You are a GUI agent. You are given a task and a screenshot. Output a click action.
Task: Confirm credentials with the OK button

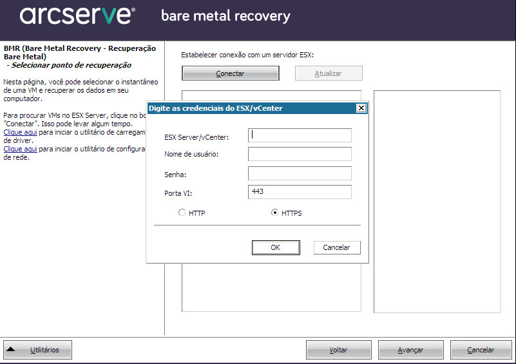click(x=276, y=247)
